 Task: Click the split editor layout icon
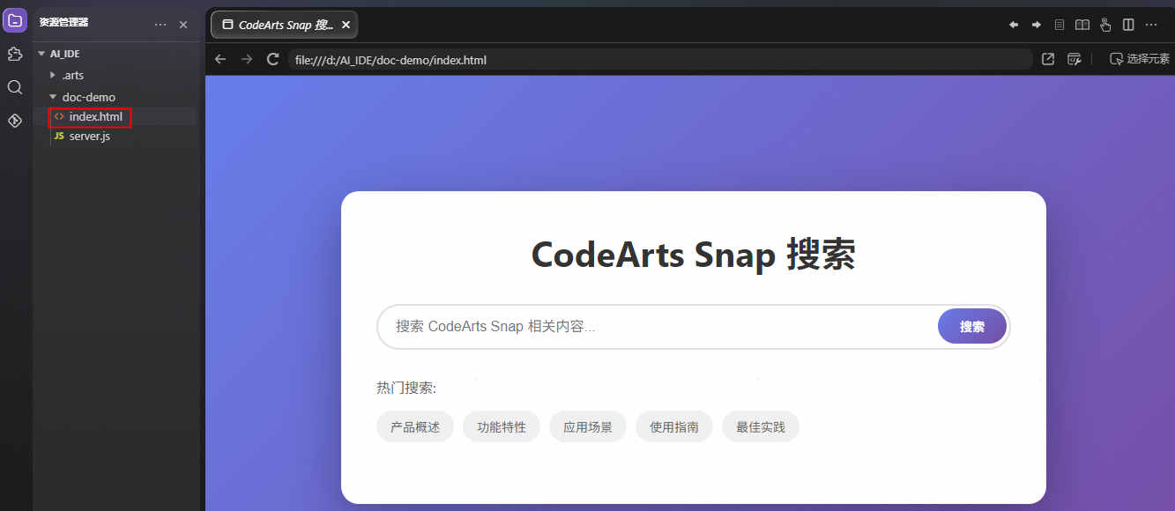click(1128, 25)
